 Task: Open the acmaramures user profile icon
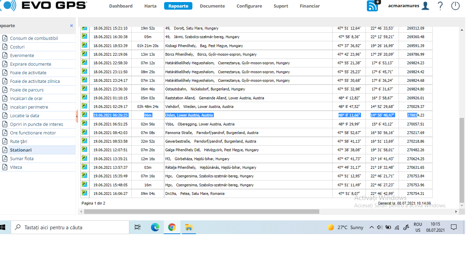coord(425,6)
